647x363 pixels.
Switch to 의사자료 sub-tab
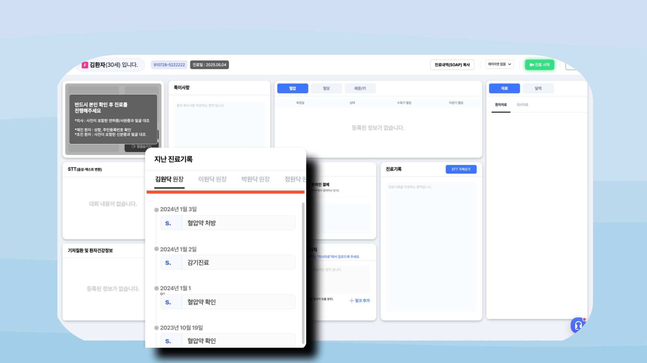522,105
